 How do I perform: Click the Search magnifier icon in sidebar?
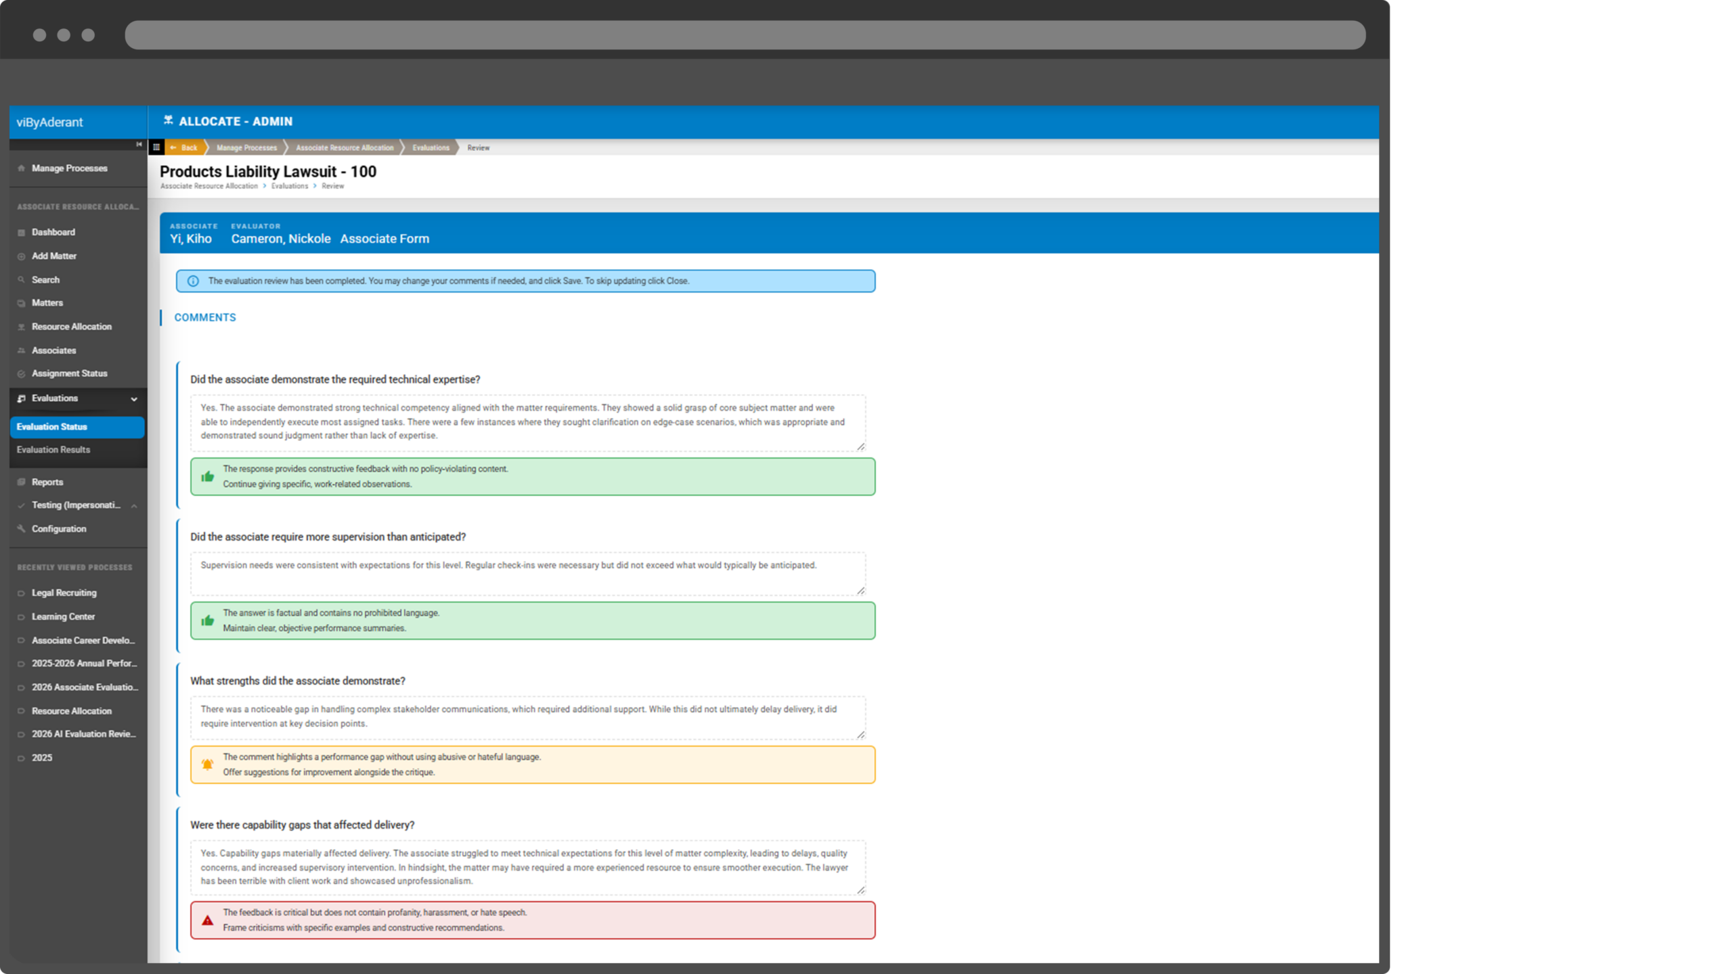tap(22, 280)
